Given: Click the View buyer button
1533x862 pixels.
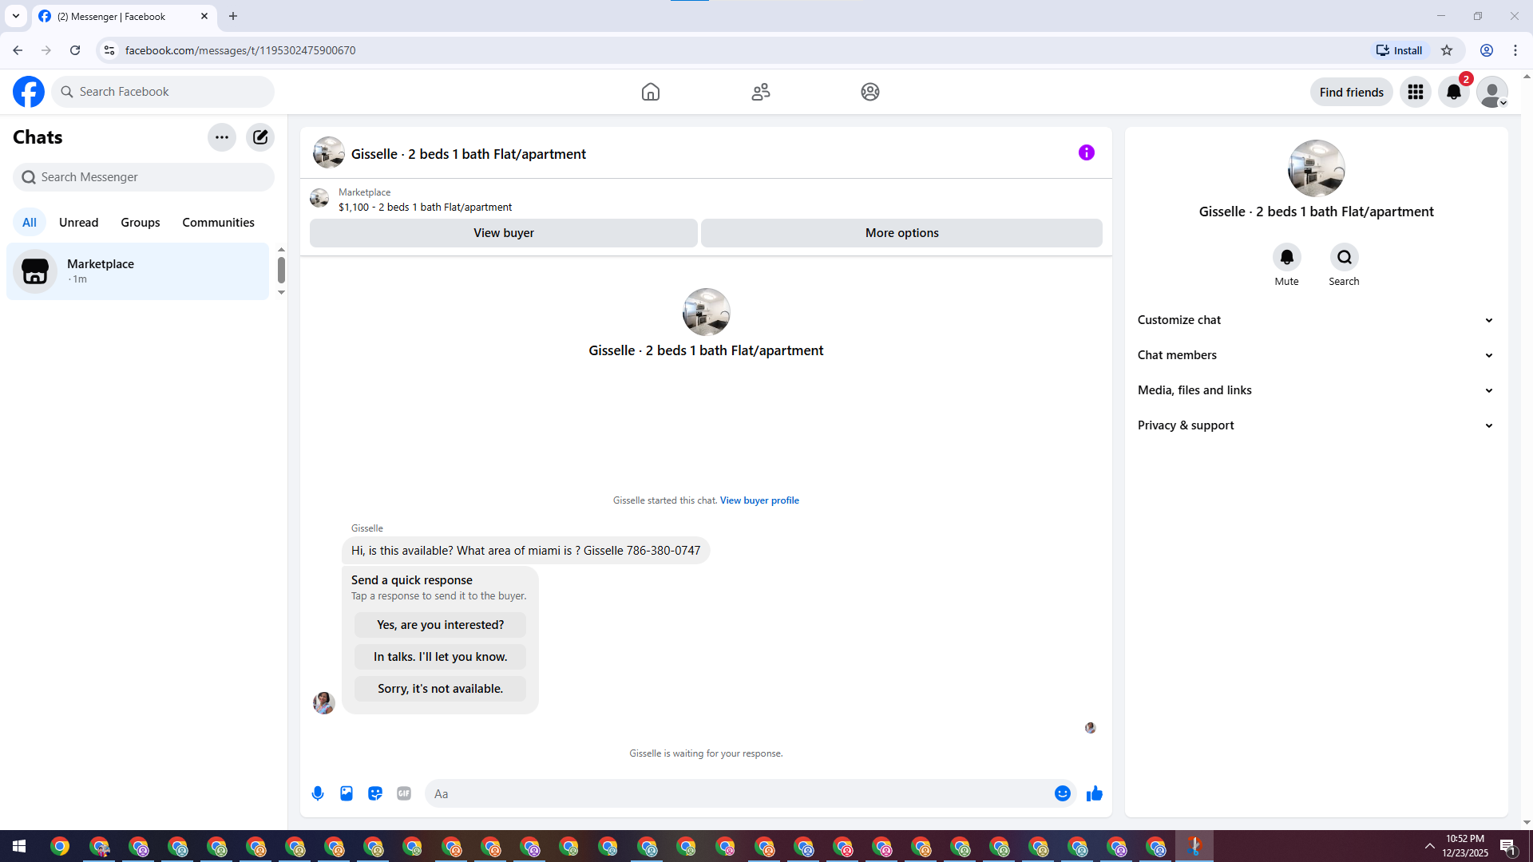Looking at the screenshot, I should coord(503,233).
